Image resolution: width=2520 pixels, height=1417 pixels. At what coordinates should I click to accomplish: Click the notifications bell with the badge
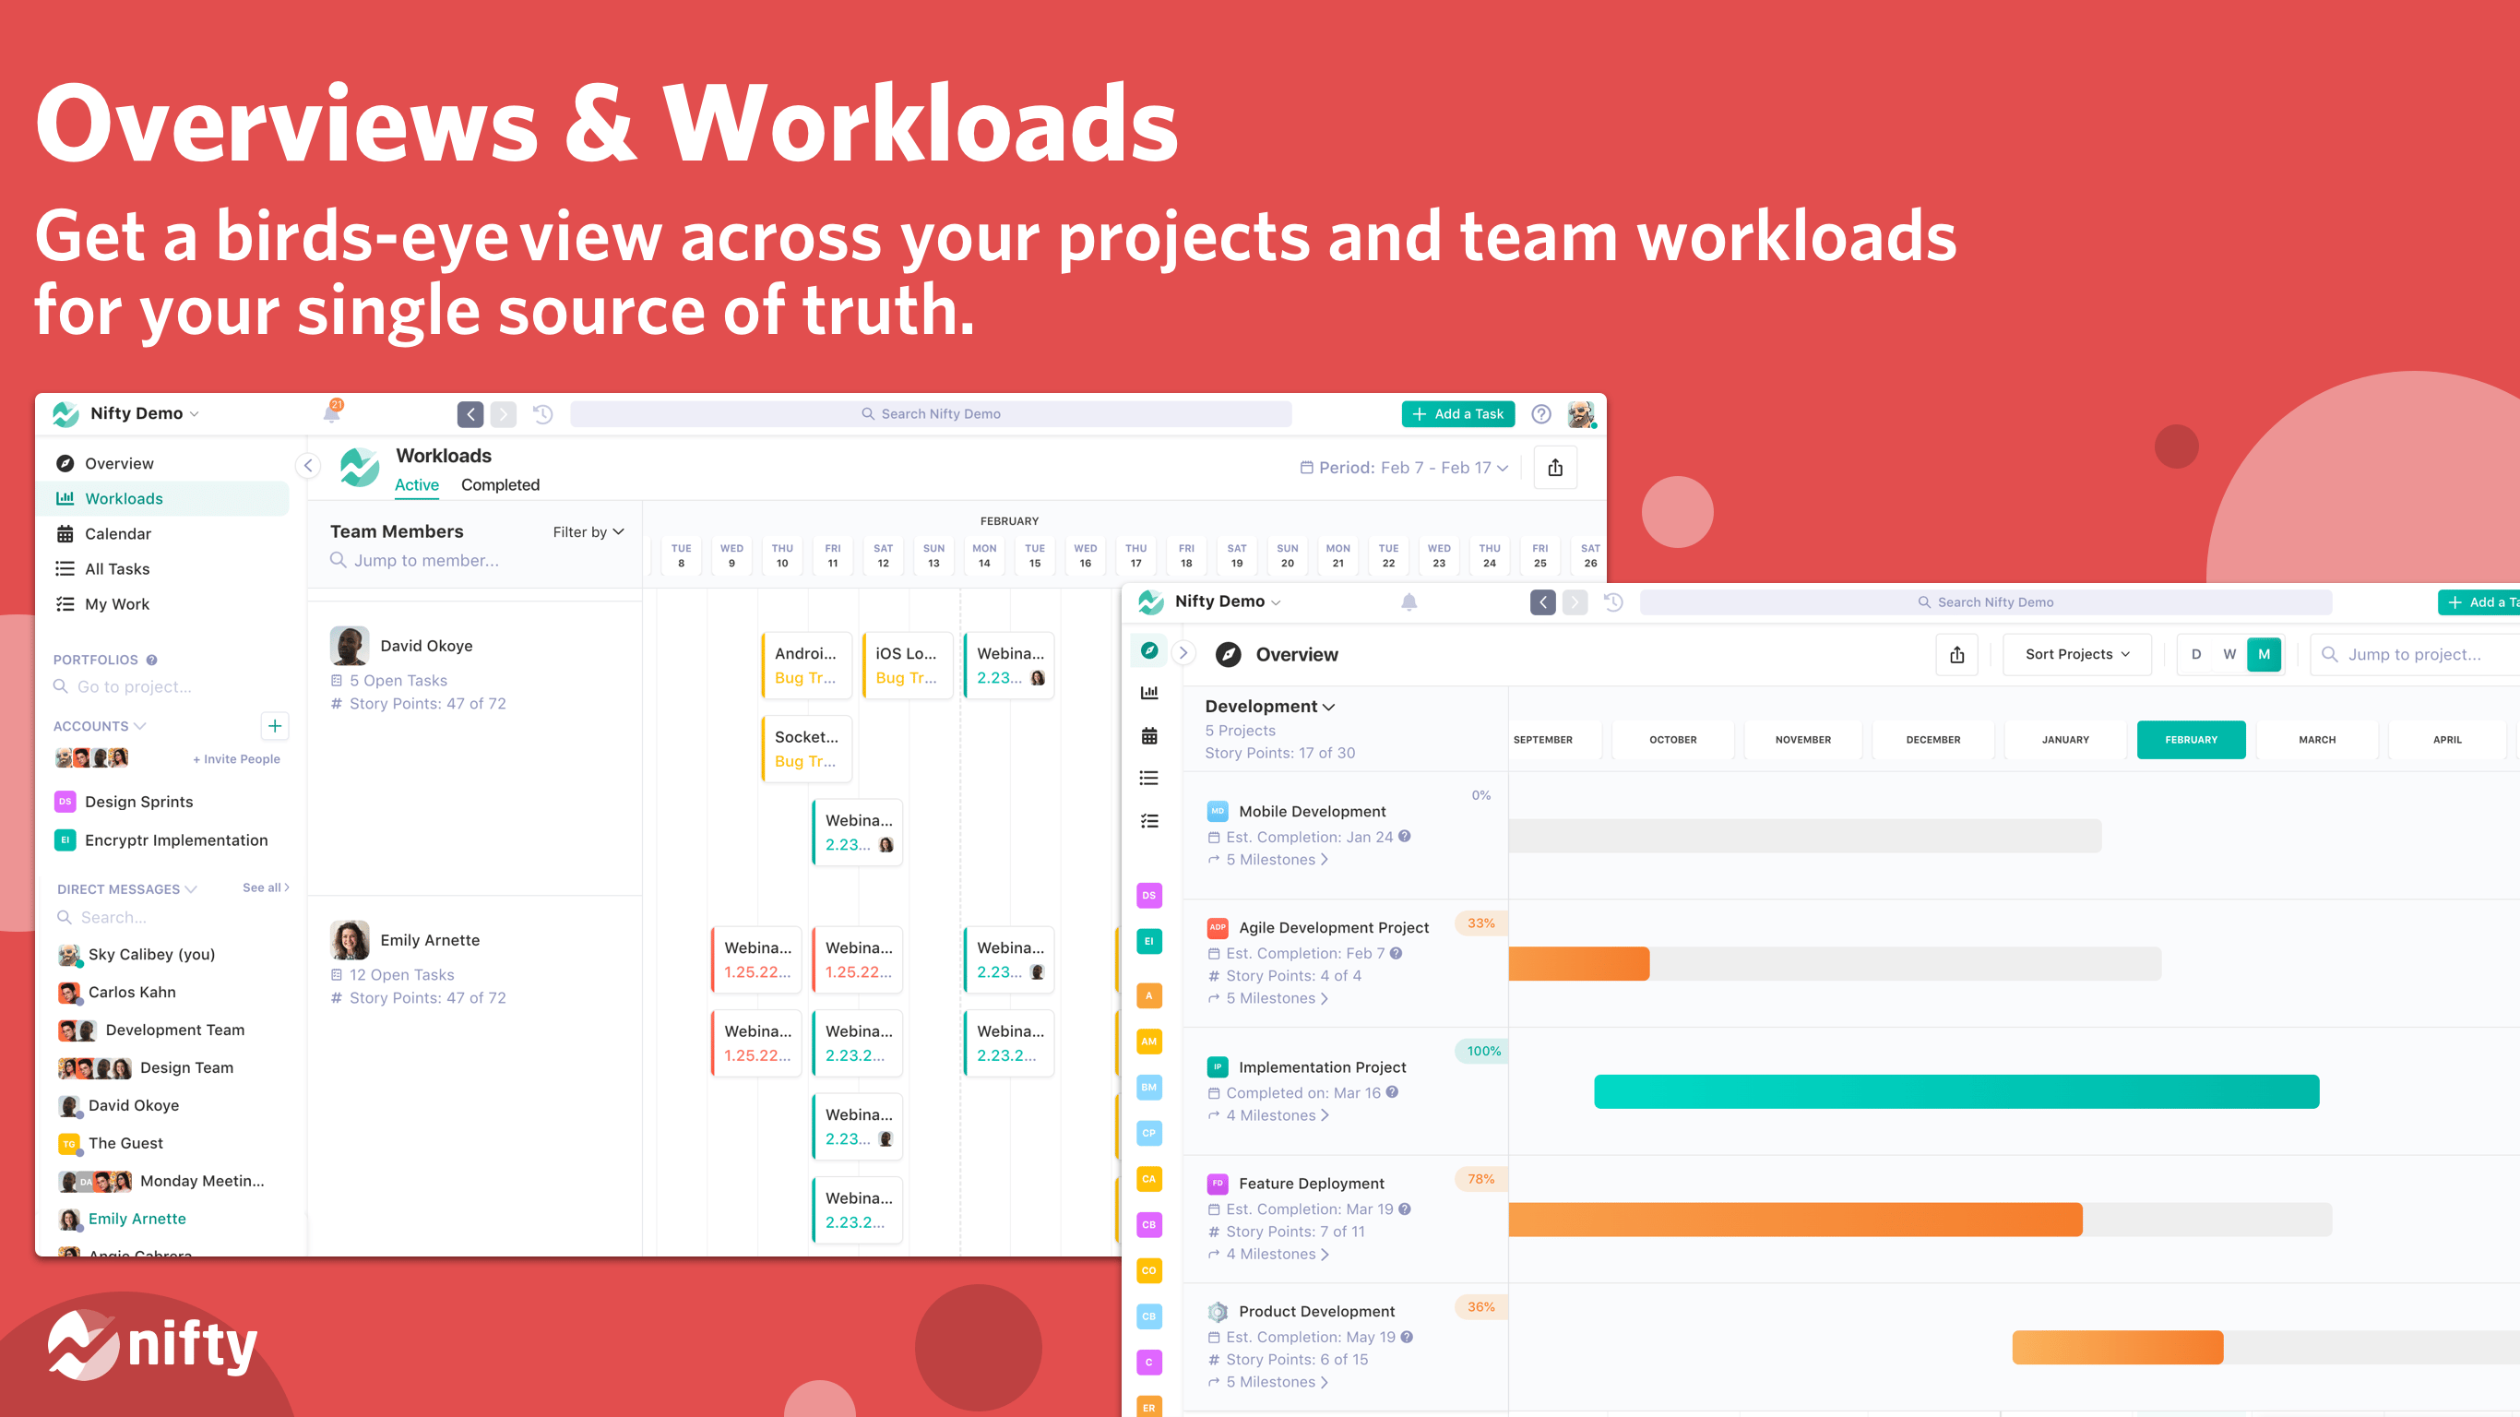332,413
